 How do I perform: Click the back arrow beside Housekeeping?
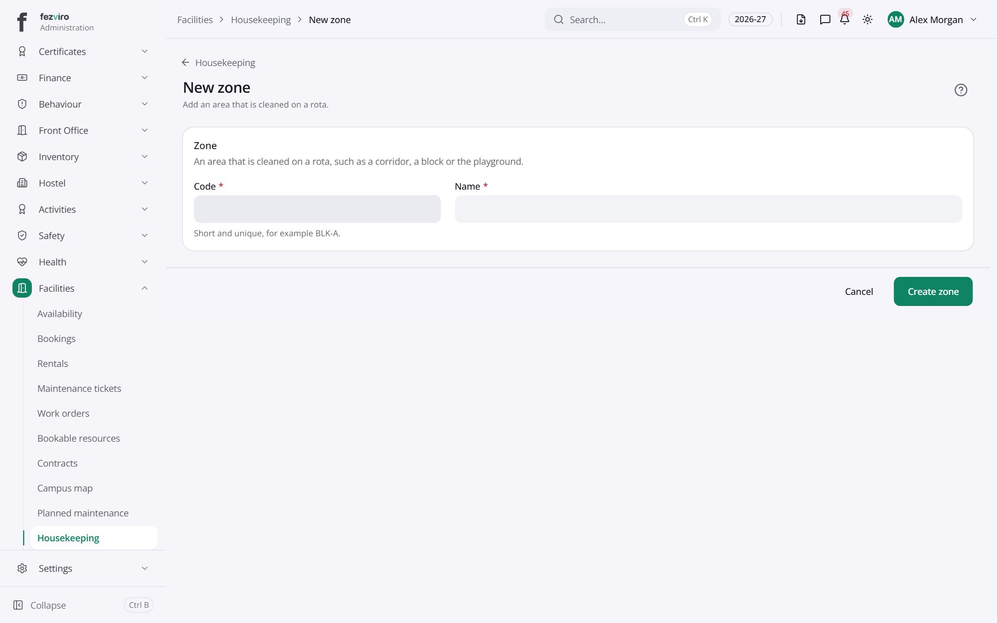pyautogui.click(x=186, y=62)
